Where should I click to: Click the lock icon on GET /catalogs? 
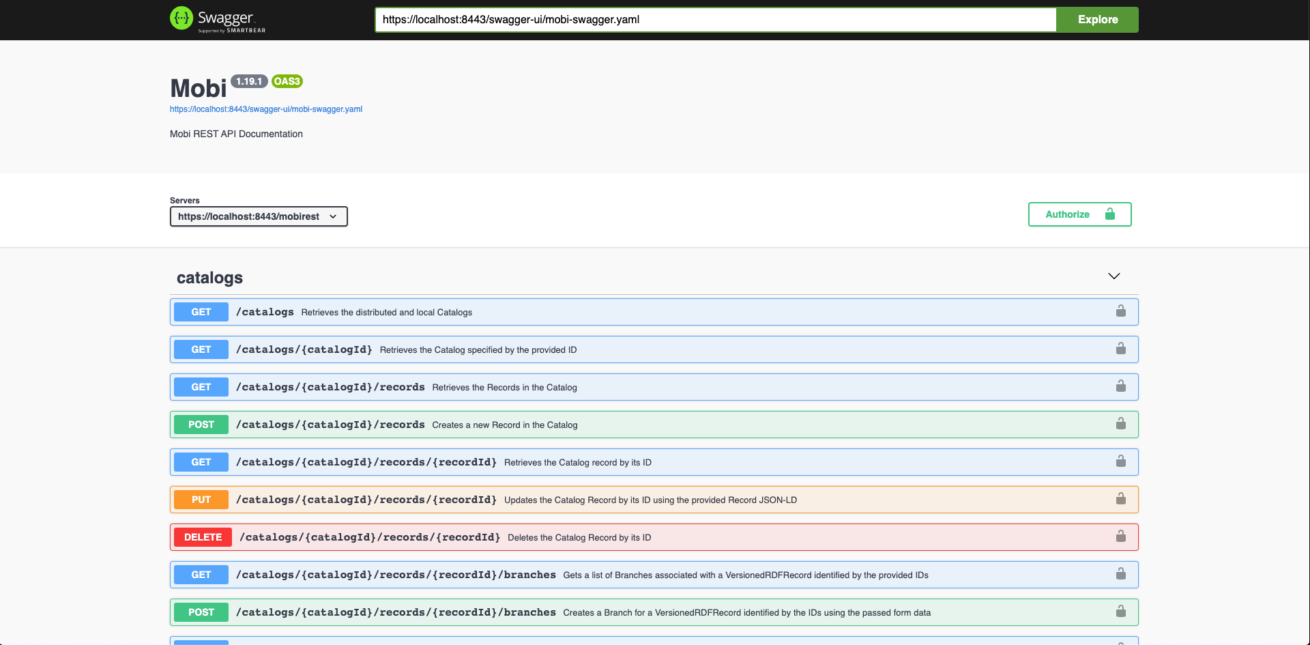[x=1120, y=311]
